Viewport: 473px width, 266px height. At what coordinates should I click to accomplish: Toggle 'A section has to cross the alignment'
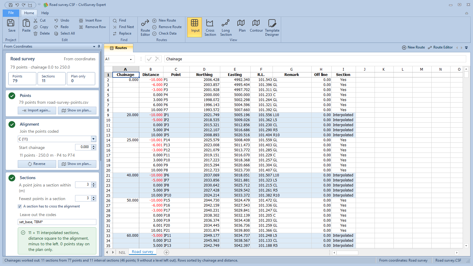coord(20,206)
